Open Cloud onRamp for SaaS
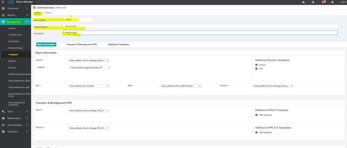The image size is (347, 148). [19, 81]
